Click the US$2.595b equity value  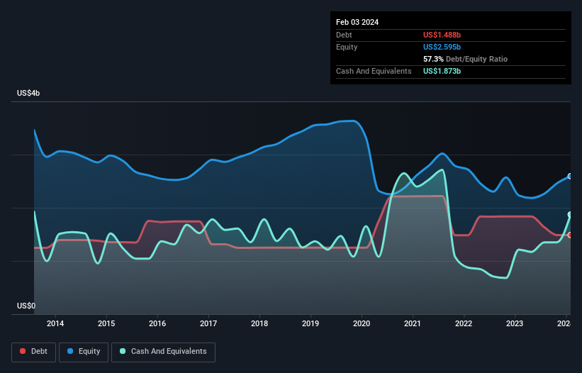click(x=442, y=47)
